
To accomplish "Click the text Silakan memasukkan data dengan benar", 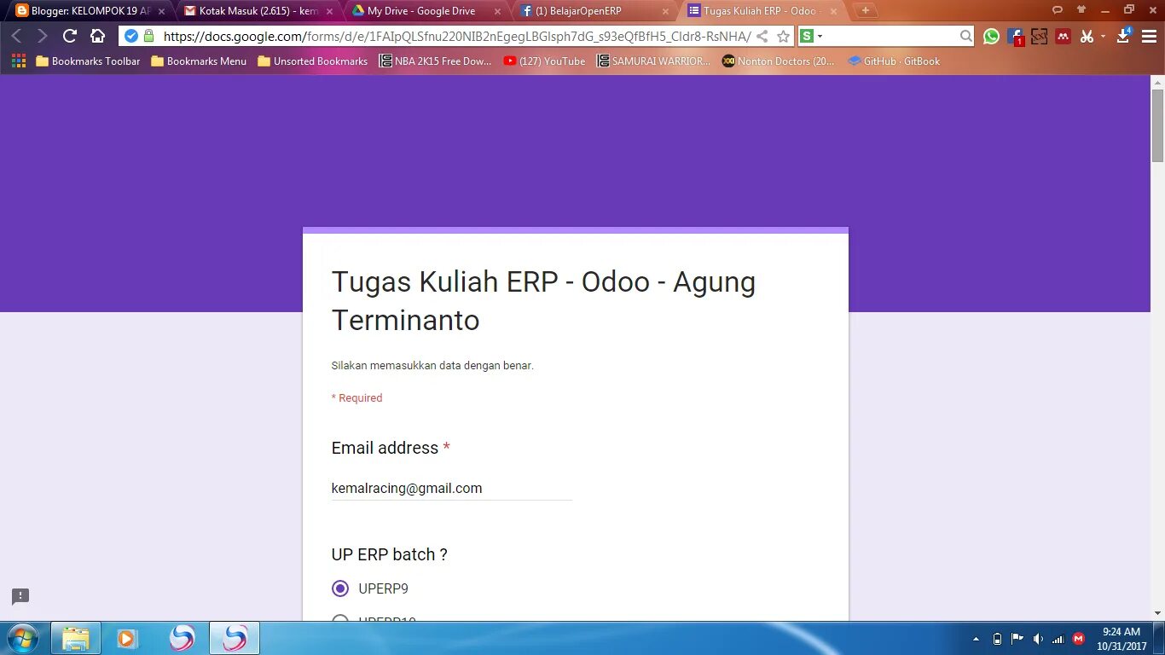I will coord(432,366).
